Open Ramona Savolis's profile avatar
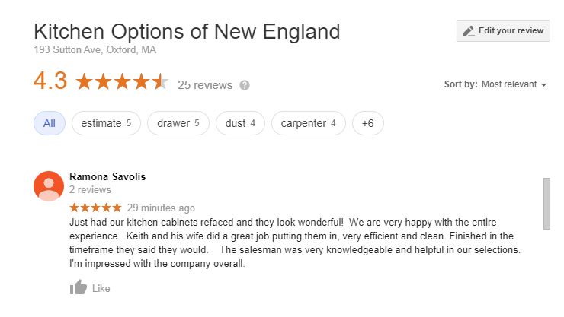This screenshot has width=564, height=317. (49, 186)
